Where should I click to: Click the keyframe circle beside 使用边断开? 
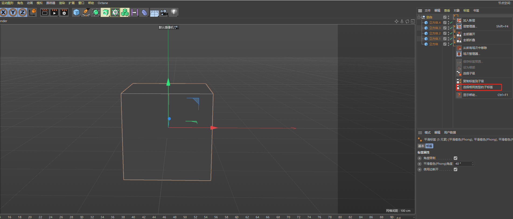420,169
